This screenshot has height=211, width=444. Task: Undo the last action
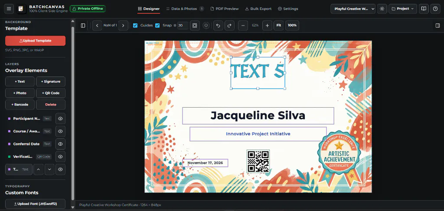(218, 26)
